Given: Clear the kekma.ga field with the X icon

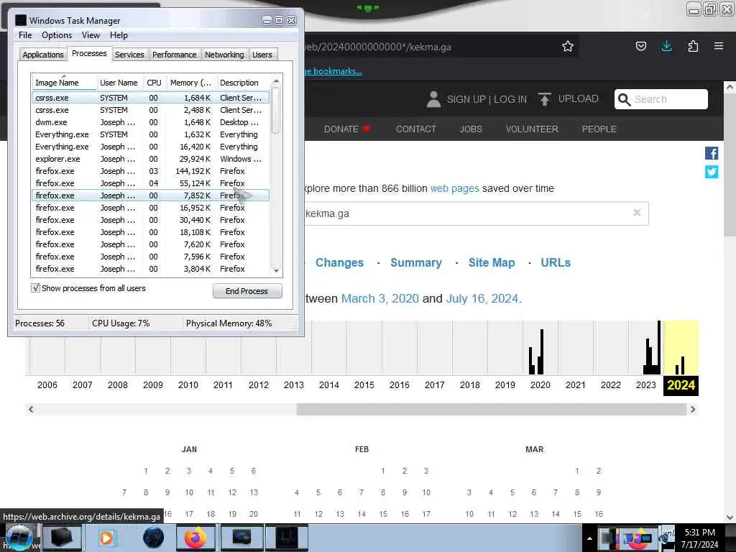Looking at the screenshot, I should tap(637, 213).
